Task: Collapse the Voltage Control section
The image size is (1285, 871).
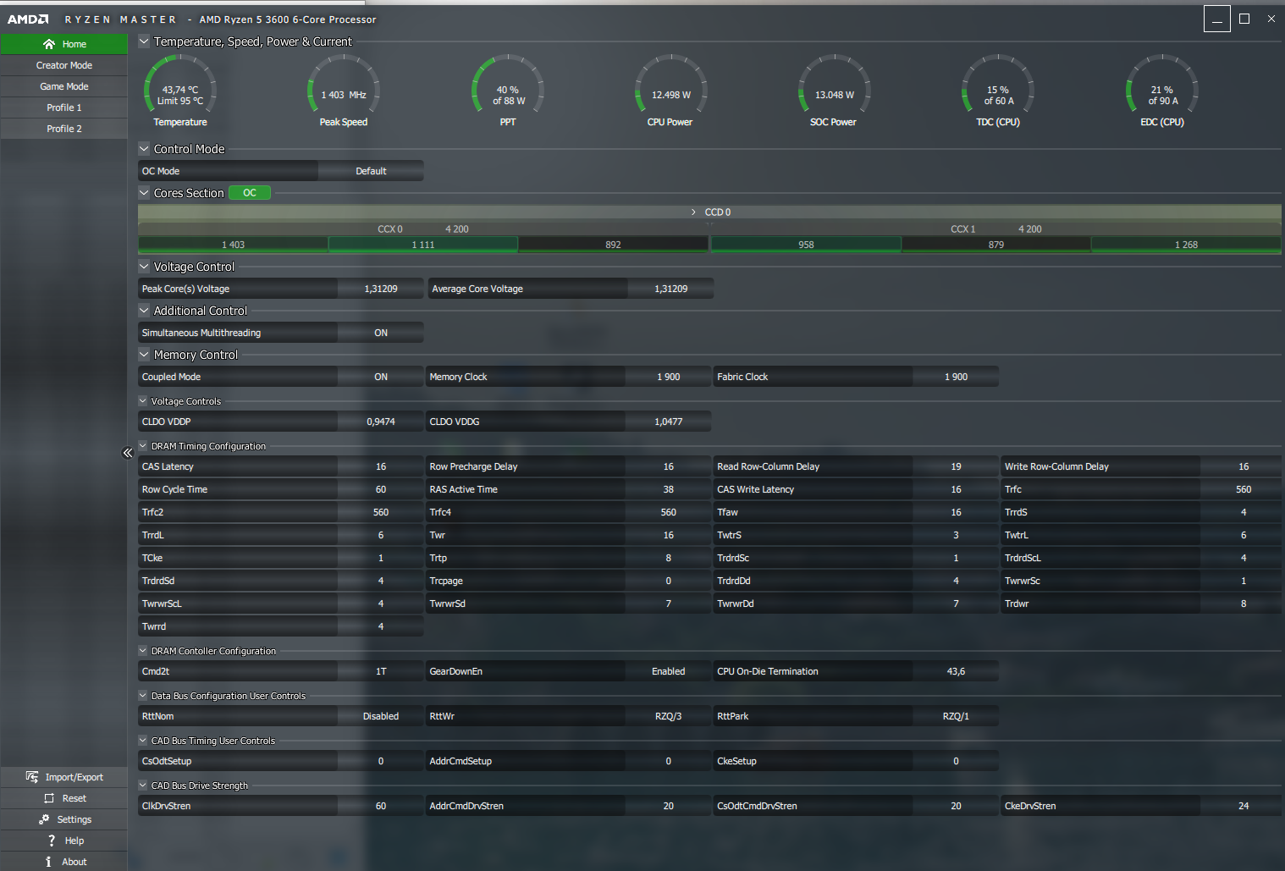Action: (144, 267)
